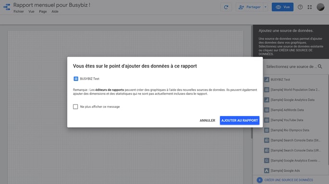
Task: Select Google Ads source icon
Action: [267, 171]
